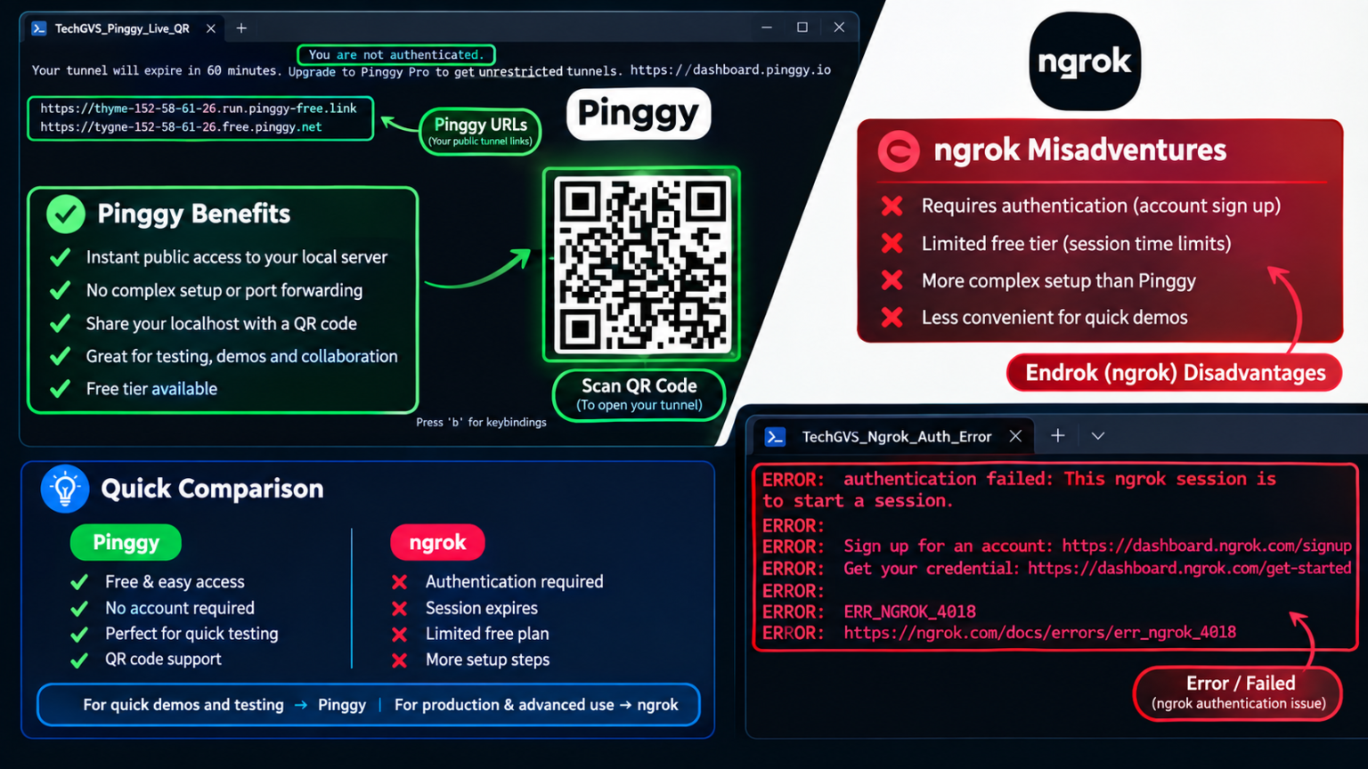Click the Scan QR Code label
Screen dimensions: 1368x769
coord(639,394)
